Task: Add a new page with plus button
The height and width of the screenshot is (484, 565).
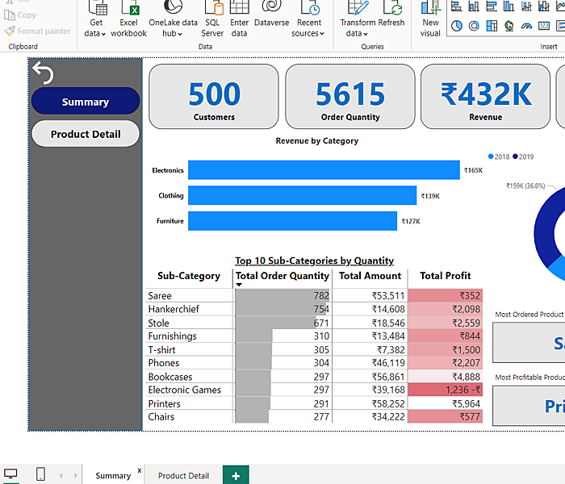Action: pyautogui.click(x=236, y=475)
